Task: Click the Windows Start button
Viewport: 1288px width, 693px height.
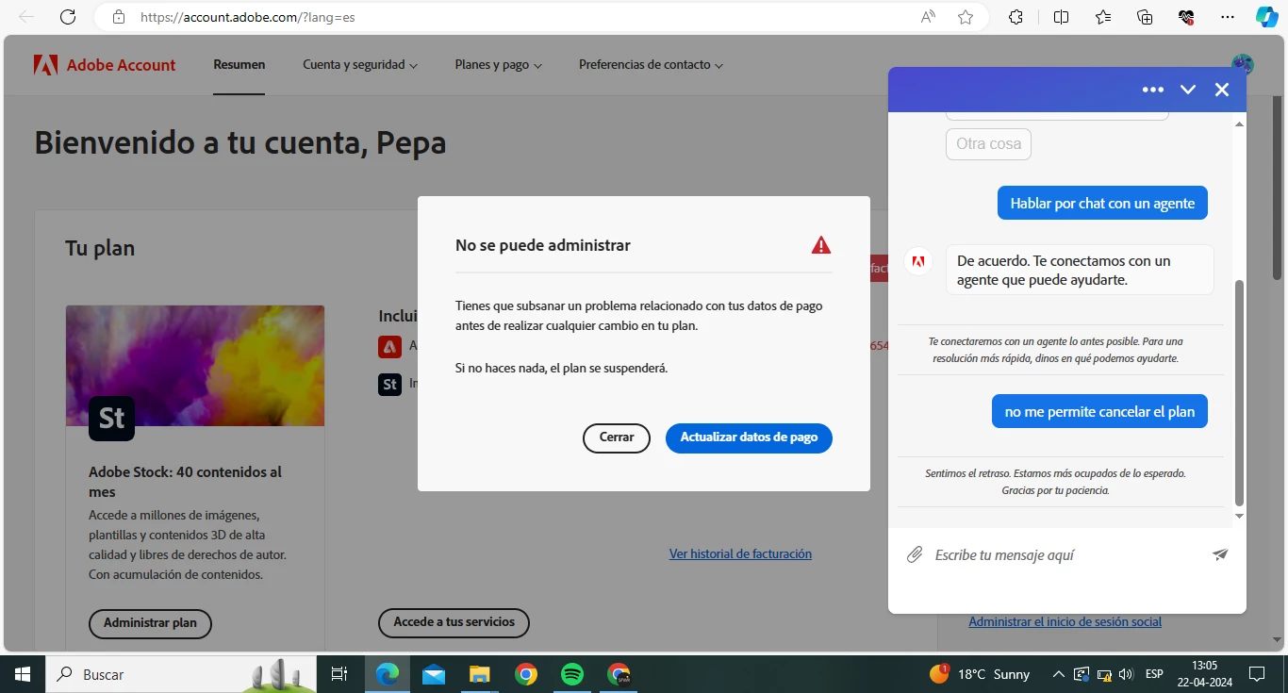Action: [23, 674]
